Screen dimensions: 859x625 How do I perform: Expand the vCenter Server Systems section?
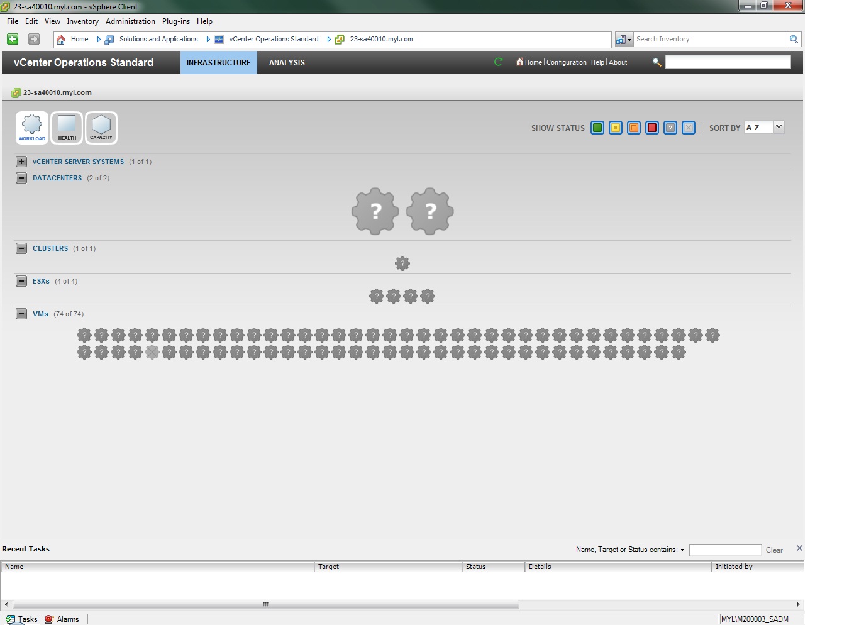click(x=21, y=162)
